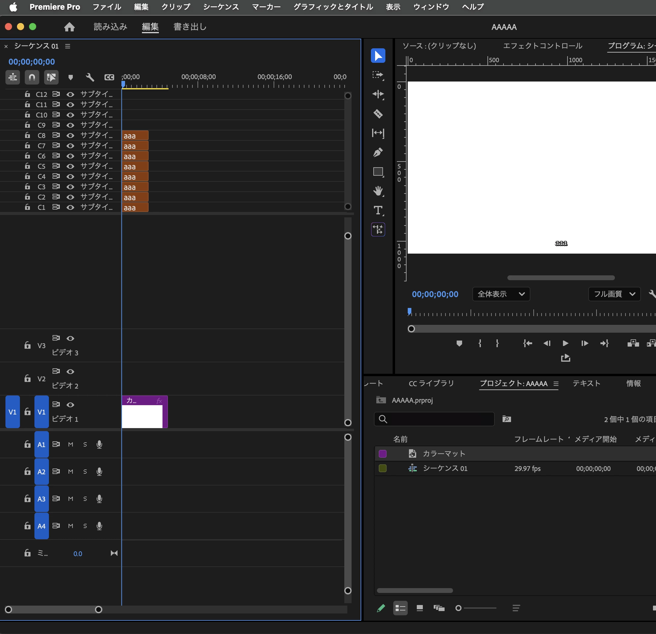Click the Home icon

pyautogui.click(x=69, y=27)
